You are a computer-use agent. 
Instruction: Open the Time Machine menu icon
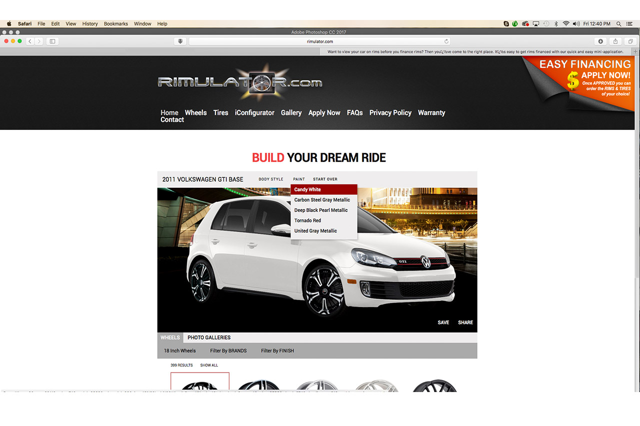point(546,23)
